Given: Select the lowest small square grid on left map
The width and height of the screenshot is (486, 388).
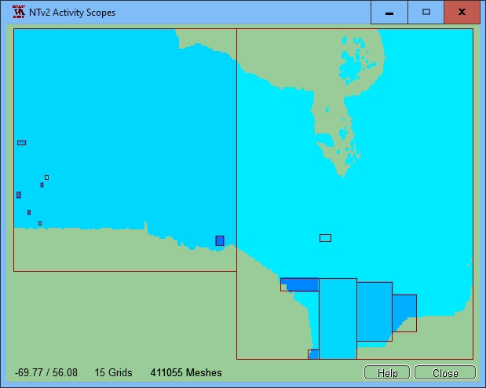Looking at the screenshot, I should (40, 224).
